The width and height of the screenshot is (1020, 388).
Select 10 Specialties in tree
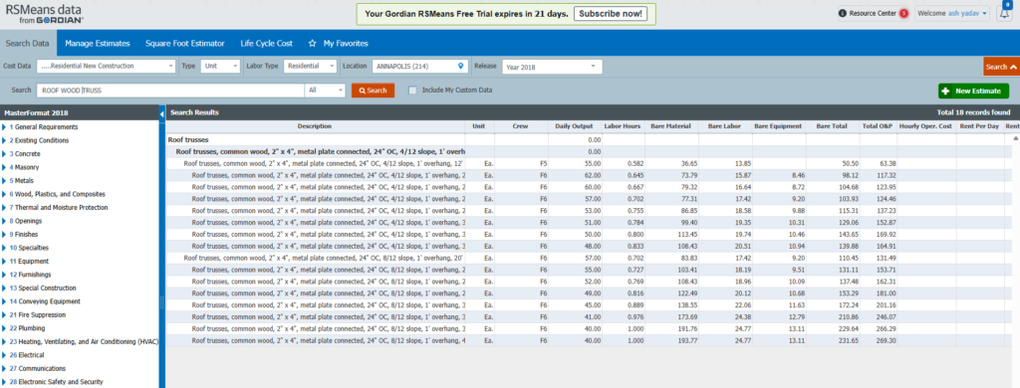[x=29, y=248]
